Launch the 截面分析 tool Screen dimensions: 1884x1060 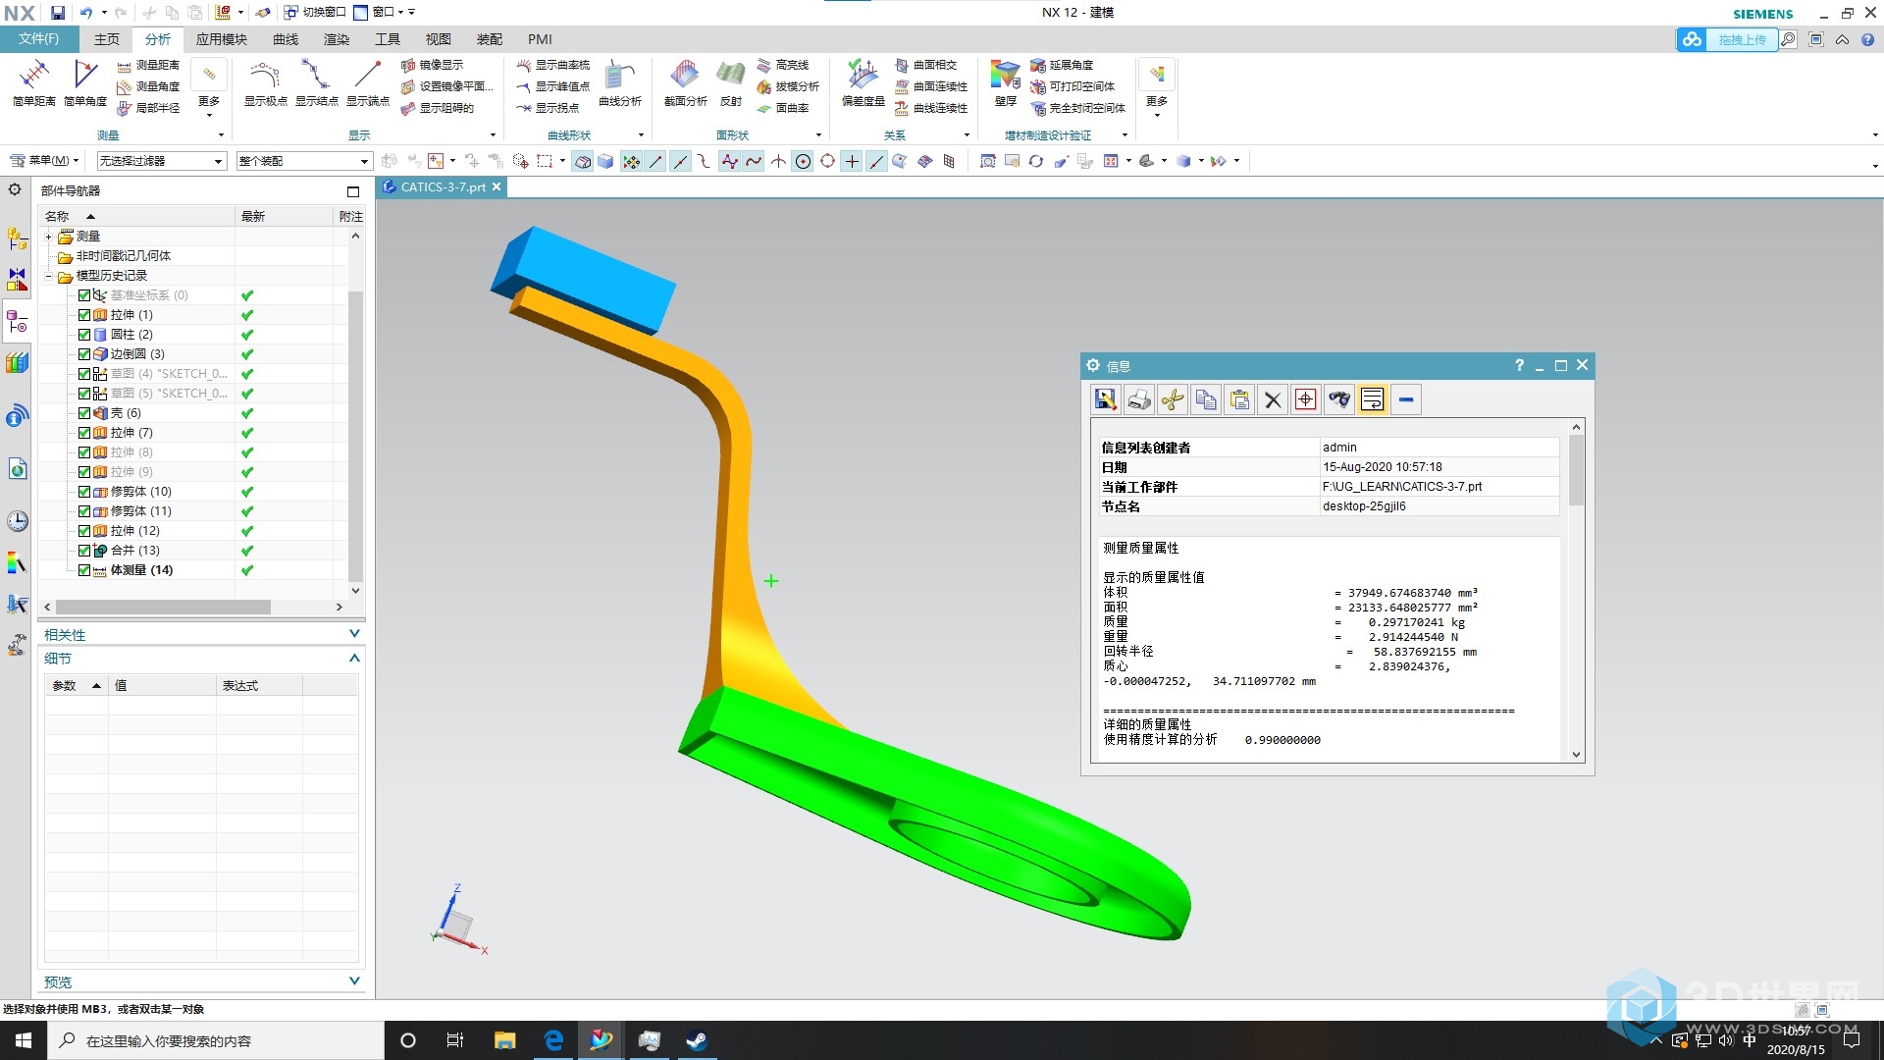(685, 82)
